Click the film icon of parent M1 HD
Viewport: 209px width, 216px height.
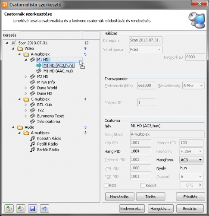pyautogui.click(x=32, y=60)
